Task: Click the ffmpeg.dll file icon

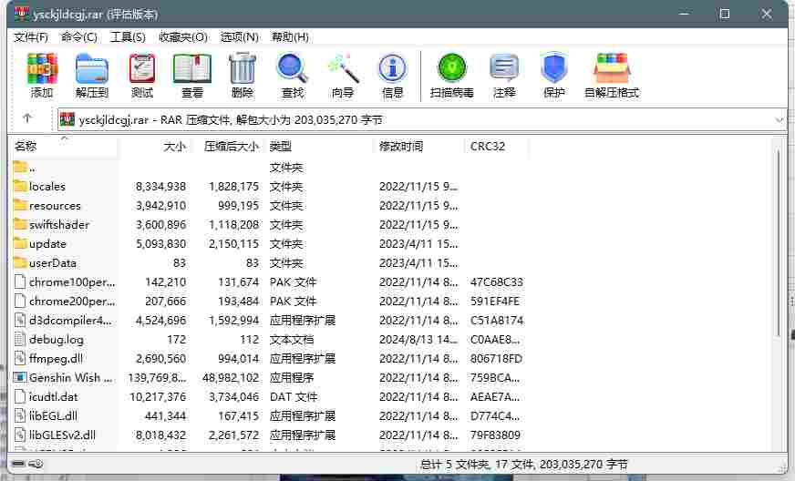Action: click(x=20, y=358)
